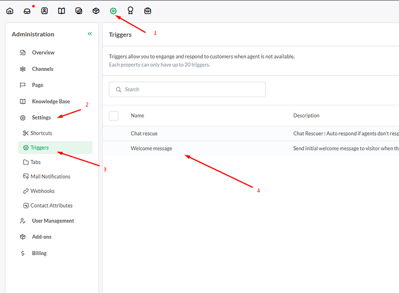Open the reporting chart icon

[79, 11]
